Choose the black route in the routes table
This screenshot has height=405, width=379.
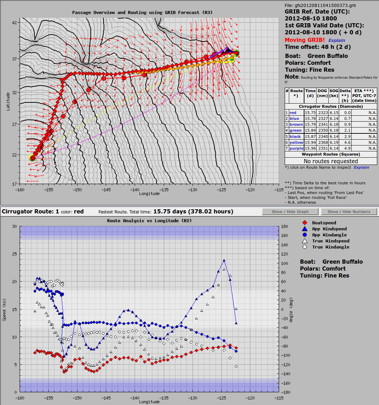tap(295, 137)
